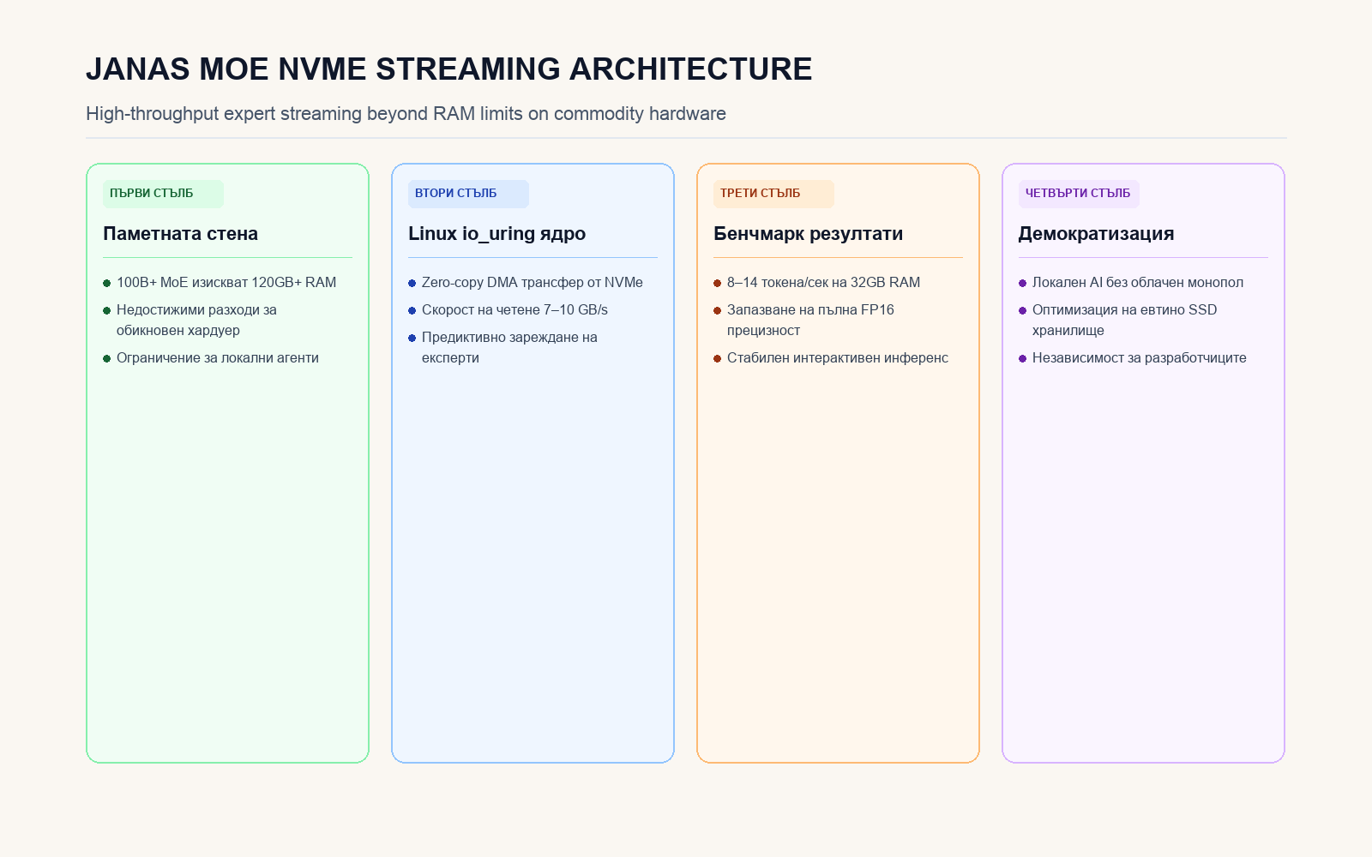Image resolution: width=1372 pixels, height=857 pixels.
Task: Click the bullet Ограничение за локални агенти
Action: pos(211,358)
